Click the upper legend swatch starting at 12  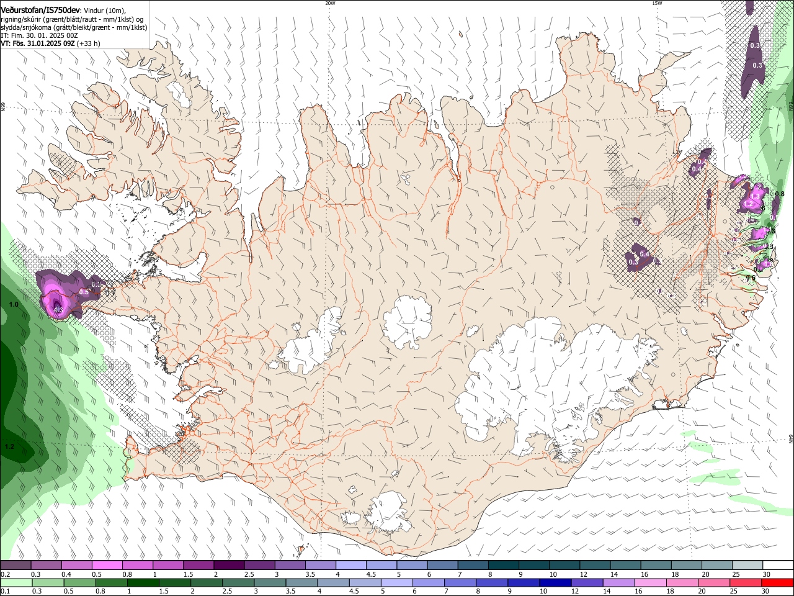[x=594, y=566]
